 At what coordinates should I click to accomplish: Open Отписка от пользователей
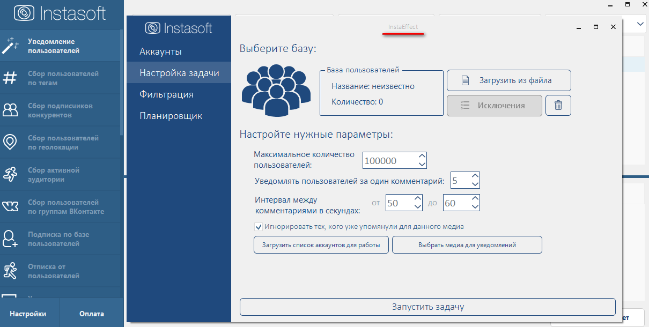coord(60,271)
